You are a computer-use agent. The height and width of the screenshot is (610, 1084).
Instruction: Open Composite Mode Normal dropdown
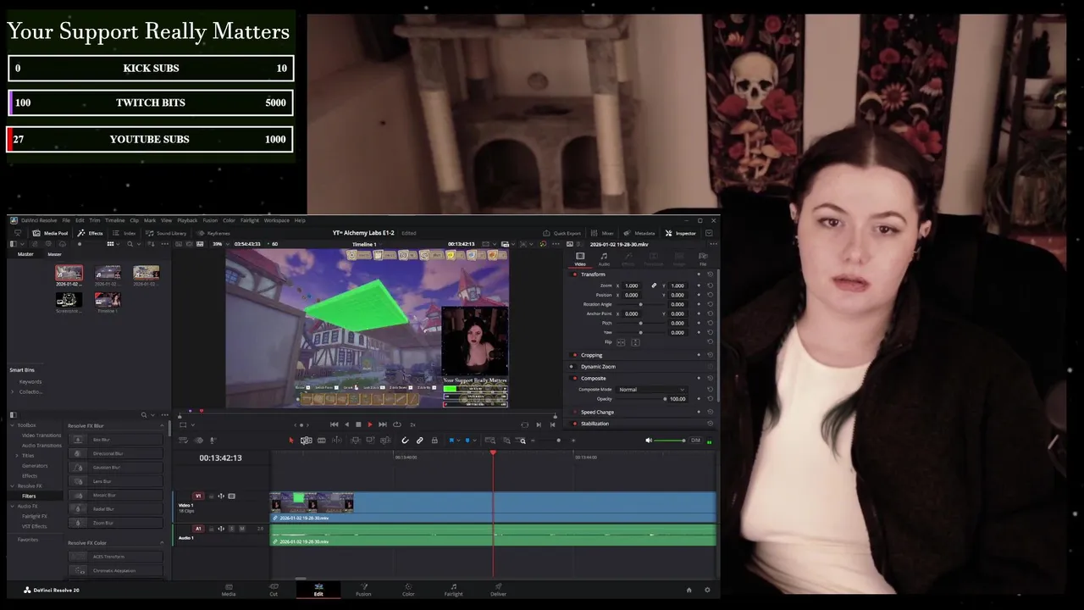tap(651, 390)
